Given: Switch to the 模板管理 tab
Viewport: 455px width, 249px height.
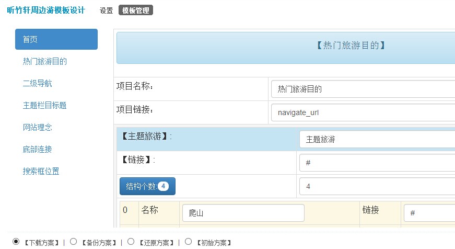Looking at the screenshot, I should tap(135, 10).
